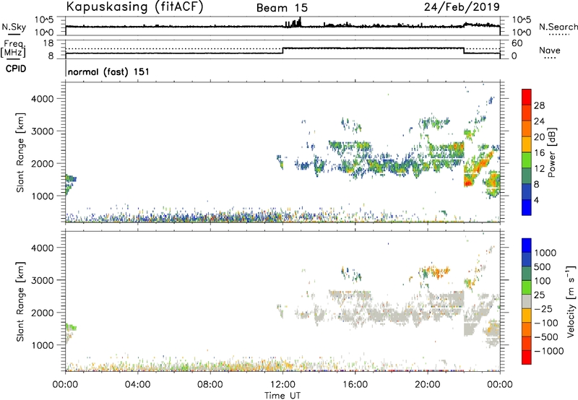Click the "Power [dB]" colorbar title

(x=551, y=152)
